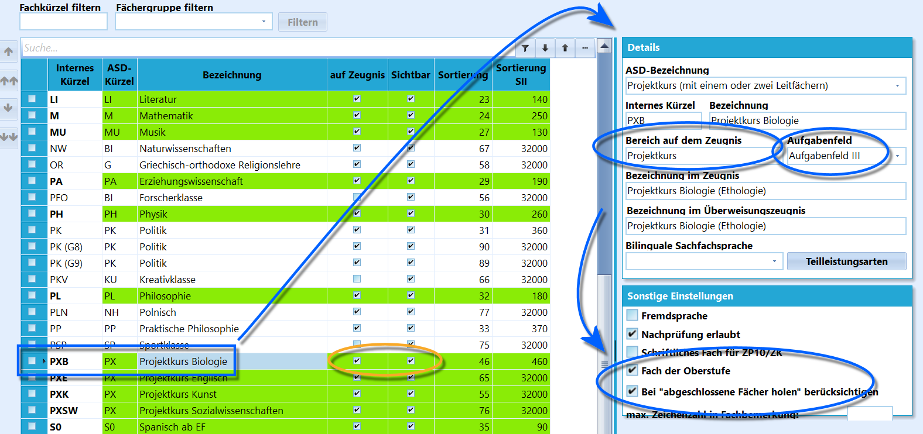
Task: Click the row expander arrow next to PXB
Action: tap(44, 361)
